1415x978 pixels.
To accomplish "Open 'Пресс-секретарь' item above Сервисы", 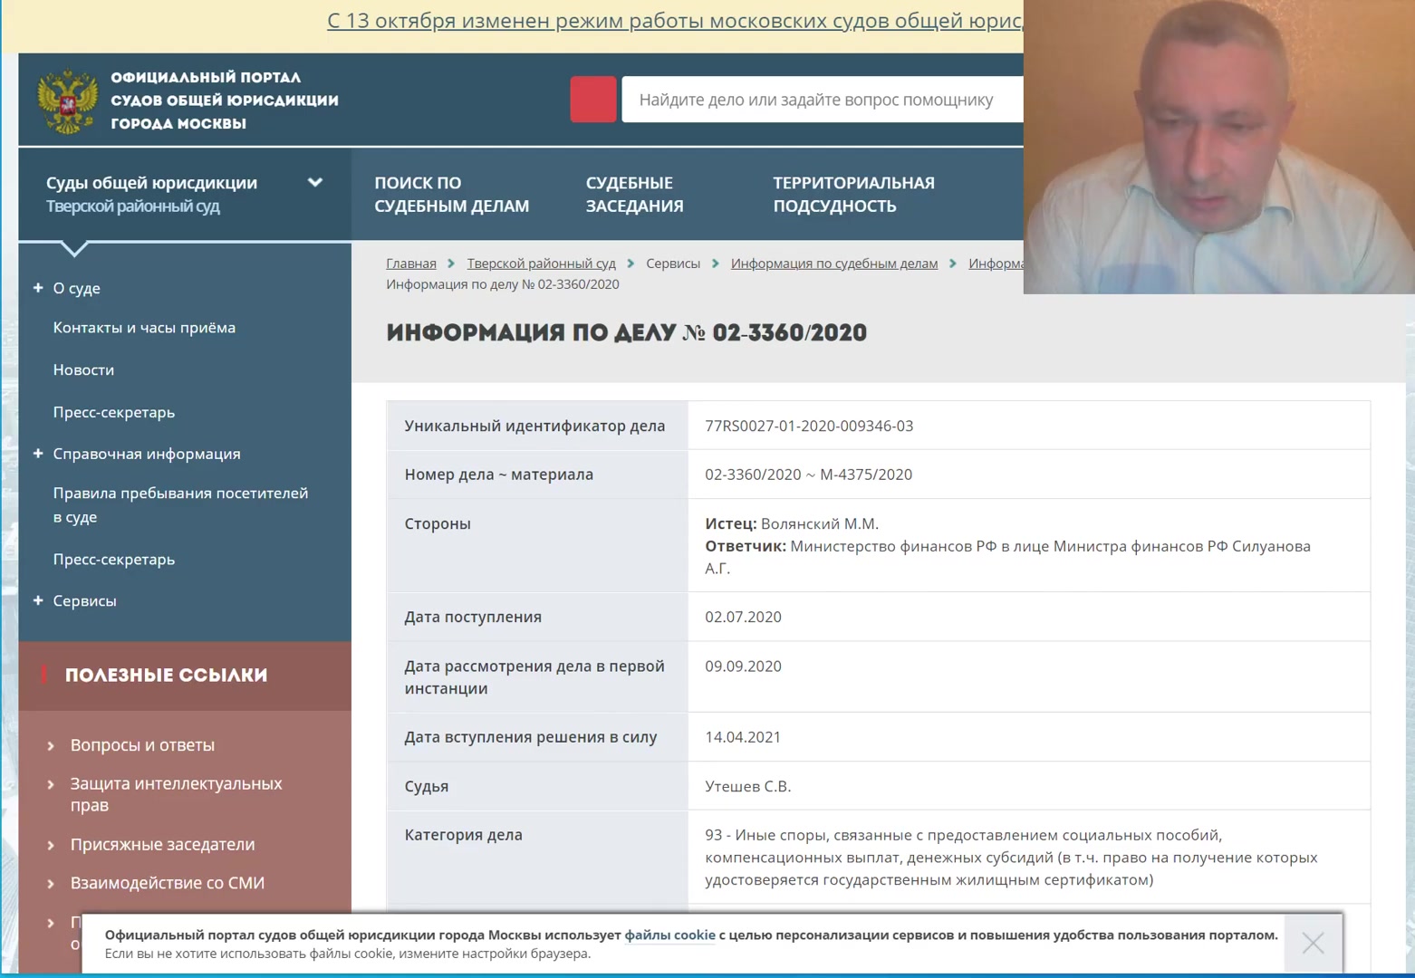I will [x=114, y=559].
